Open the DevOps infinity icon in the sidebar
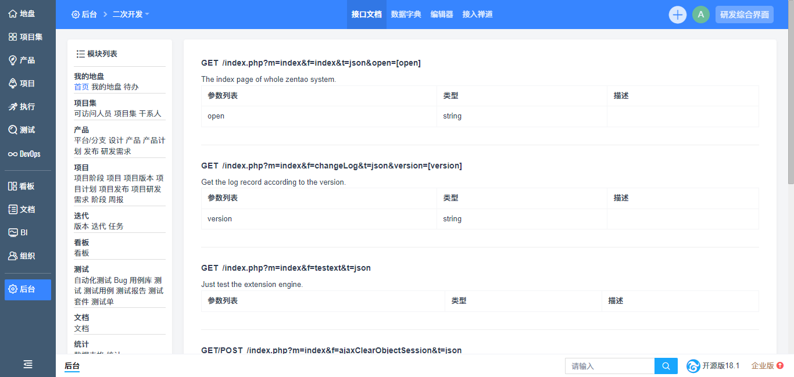Image resolution: width=794 pixels, height=377 pixels. (x=13, y=154)
